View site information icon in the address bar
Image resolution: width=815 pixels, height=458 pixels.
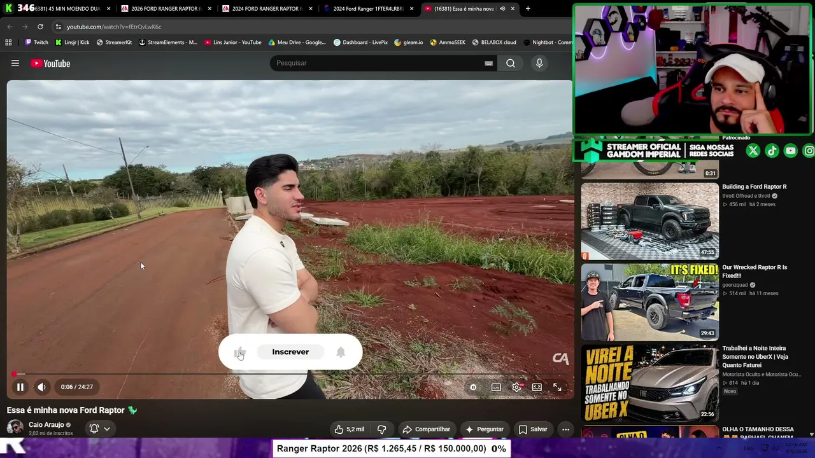click(58, 27)
